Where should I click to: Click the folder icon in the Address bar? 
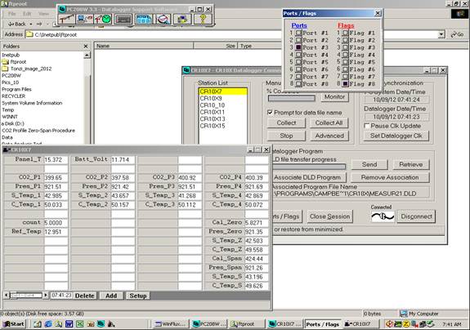29,34
